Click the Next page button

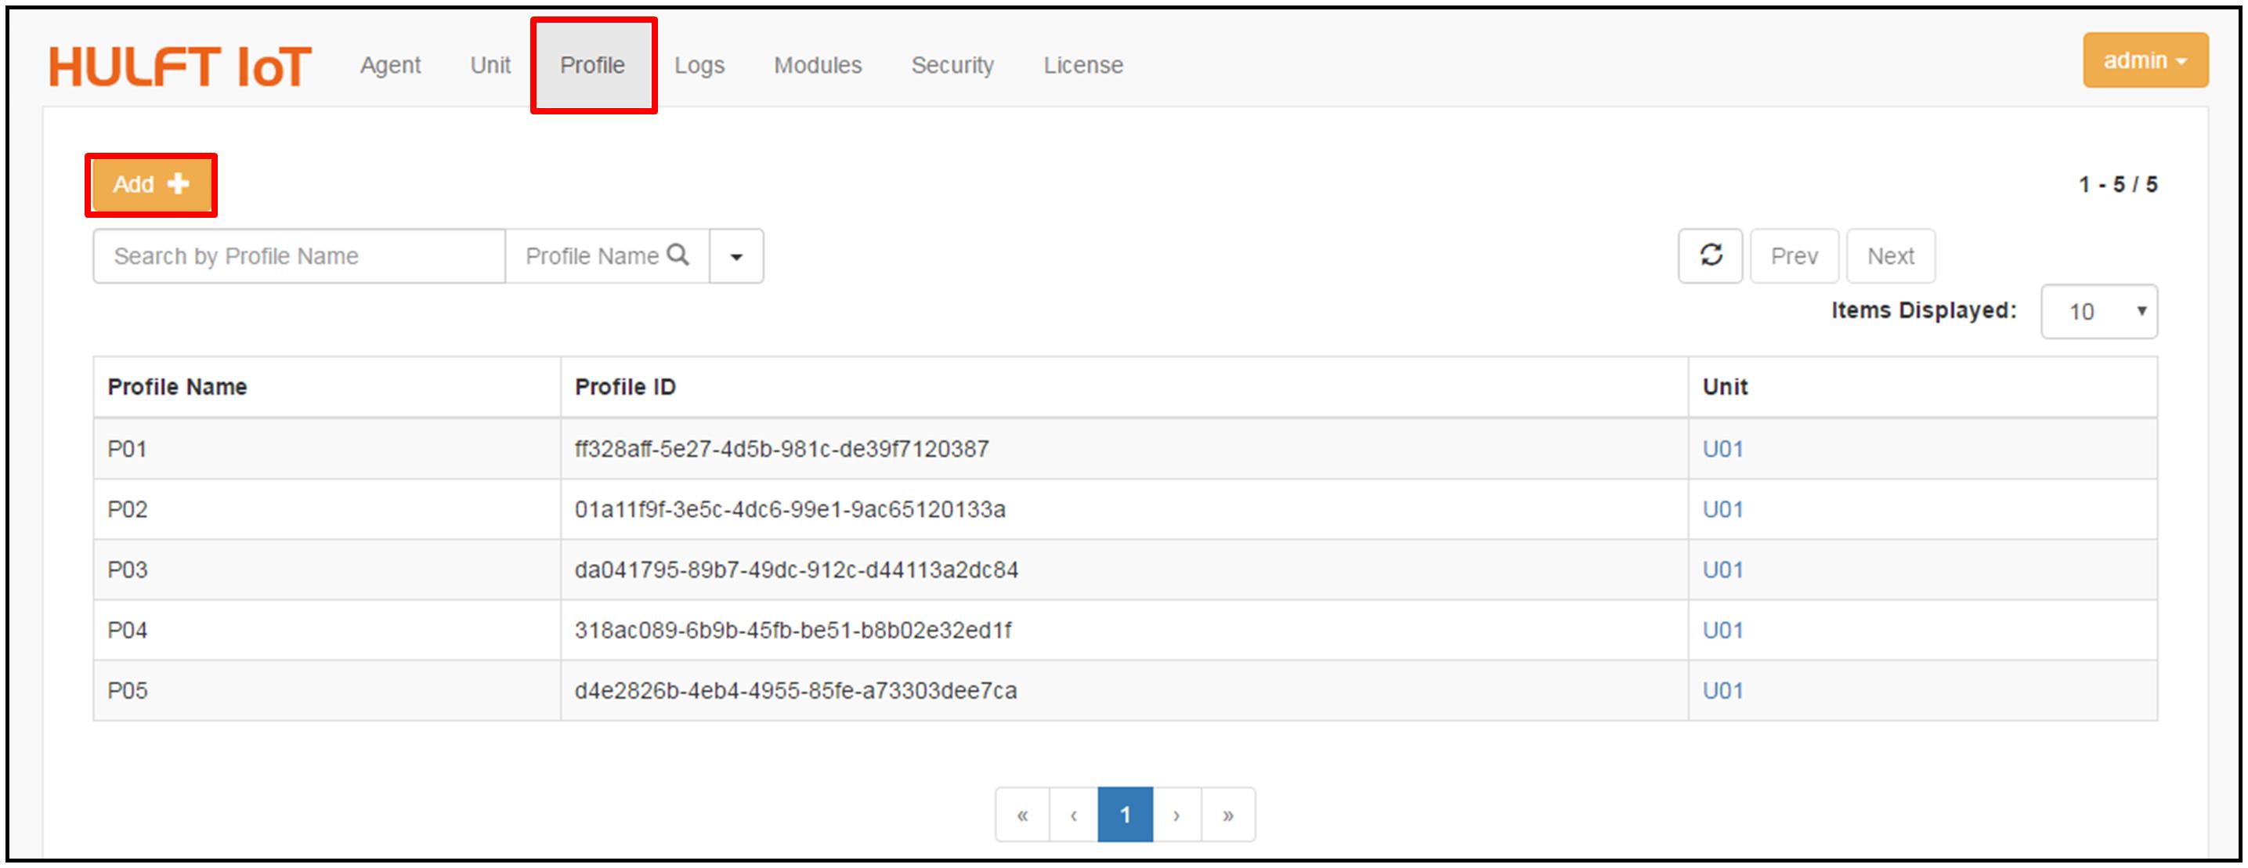point(1890,256)
